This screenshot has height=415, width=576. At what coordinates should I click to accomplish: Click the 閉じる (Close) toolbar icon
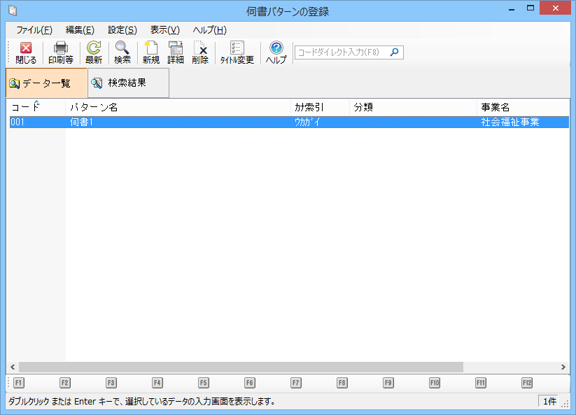[26, 52]
